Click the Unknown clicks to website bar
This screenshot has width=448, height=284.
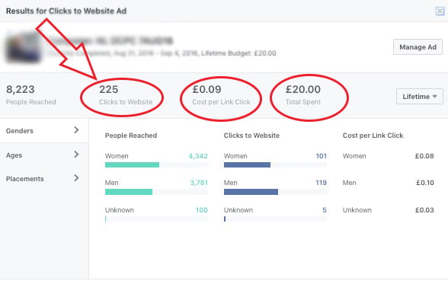click(225, 219)
